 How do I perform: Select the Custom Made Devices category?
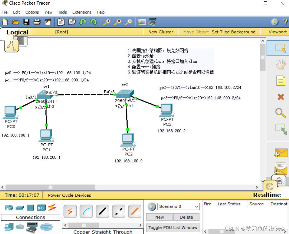32,227
